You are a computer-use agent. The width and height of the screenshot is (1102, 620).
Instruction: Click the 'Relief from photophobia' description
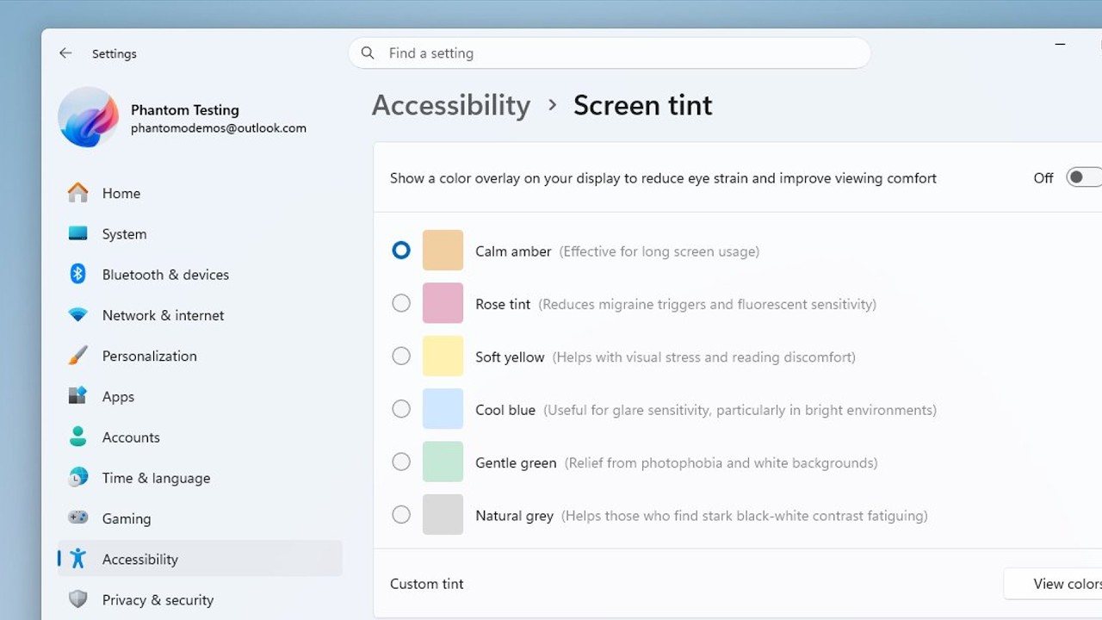click(721, 463)
